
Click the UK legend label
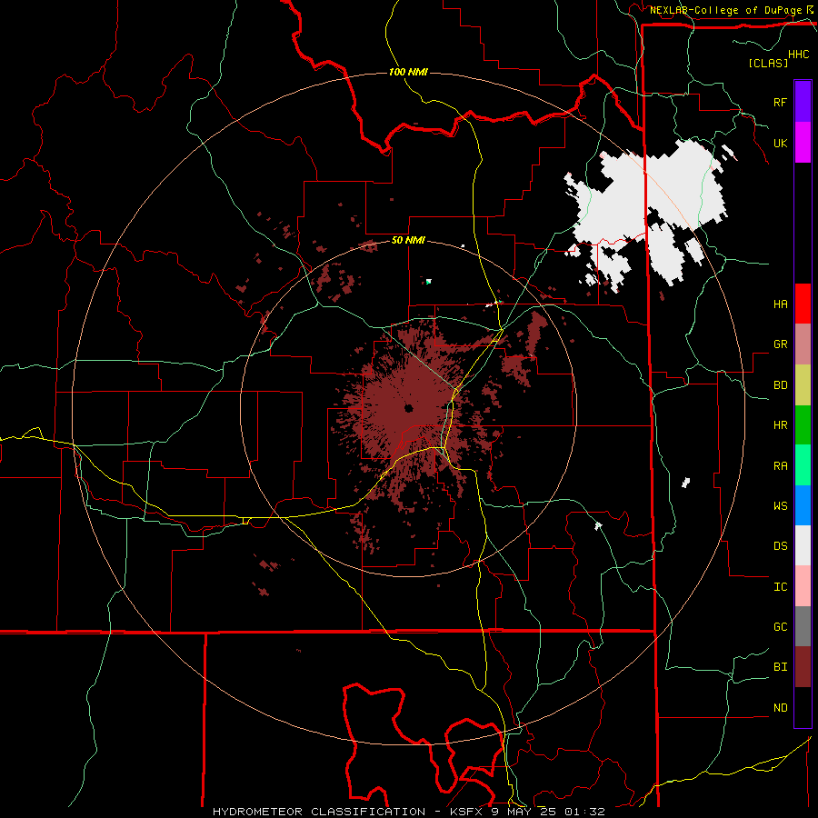(780, 143)
